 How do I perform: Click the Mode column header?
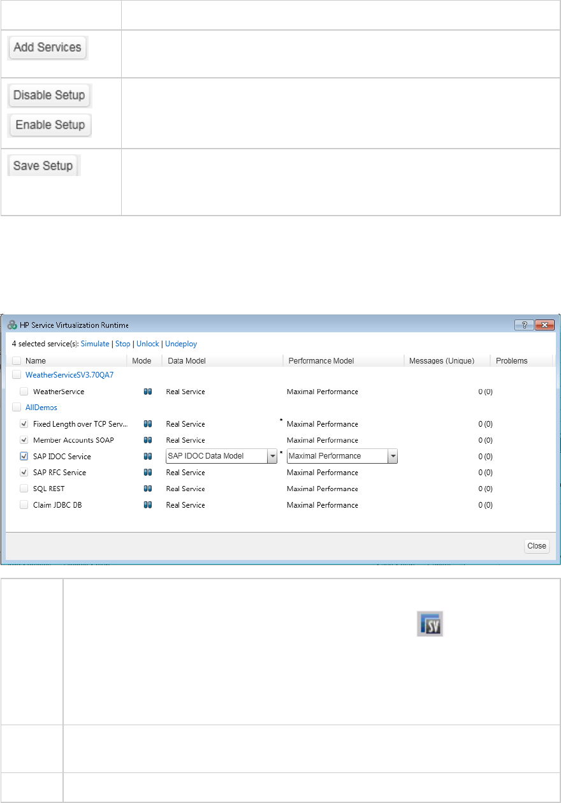(x=142, y=360)
